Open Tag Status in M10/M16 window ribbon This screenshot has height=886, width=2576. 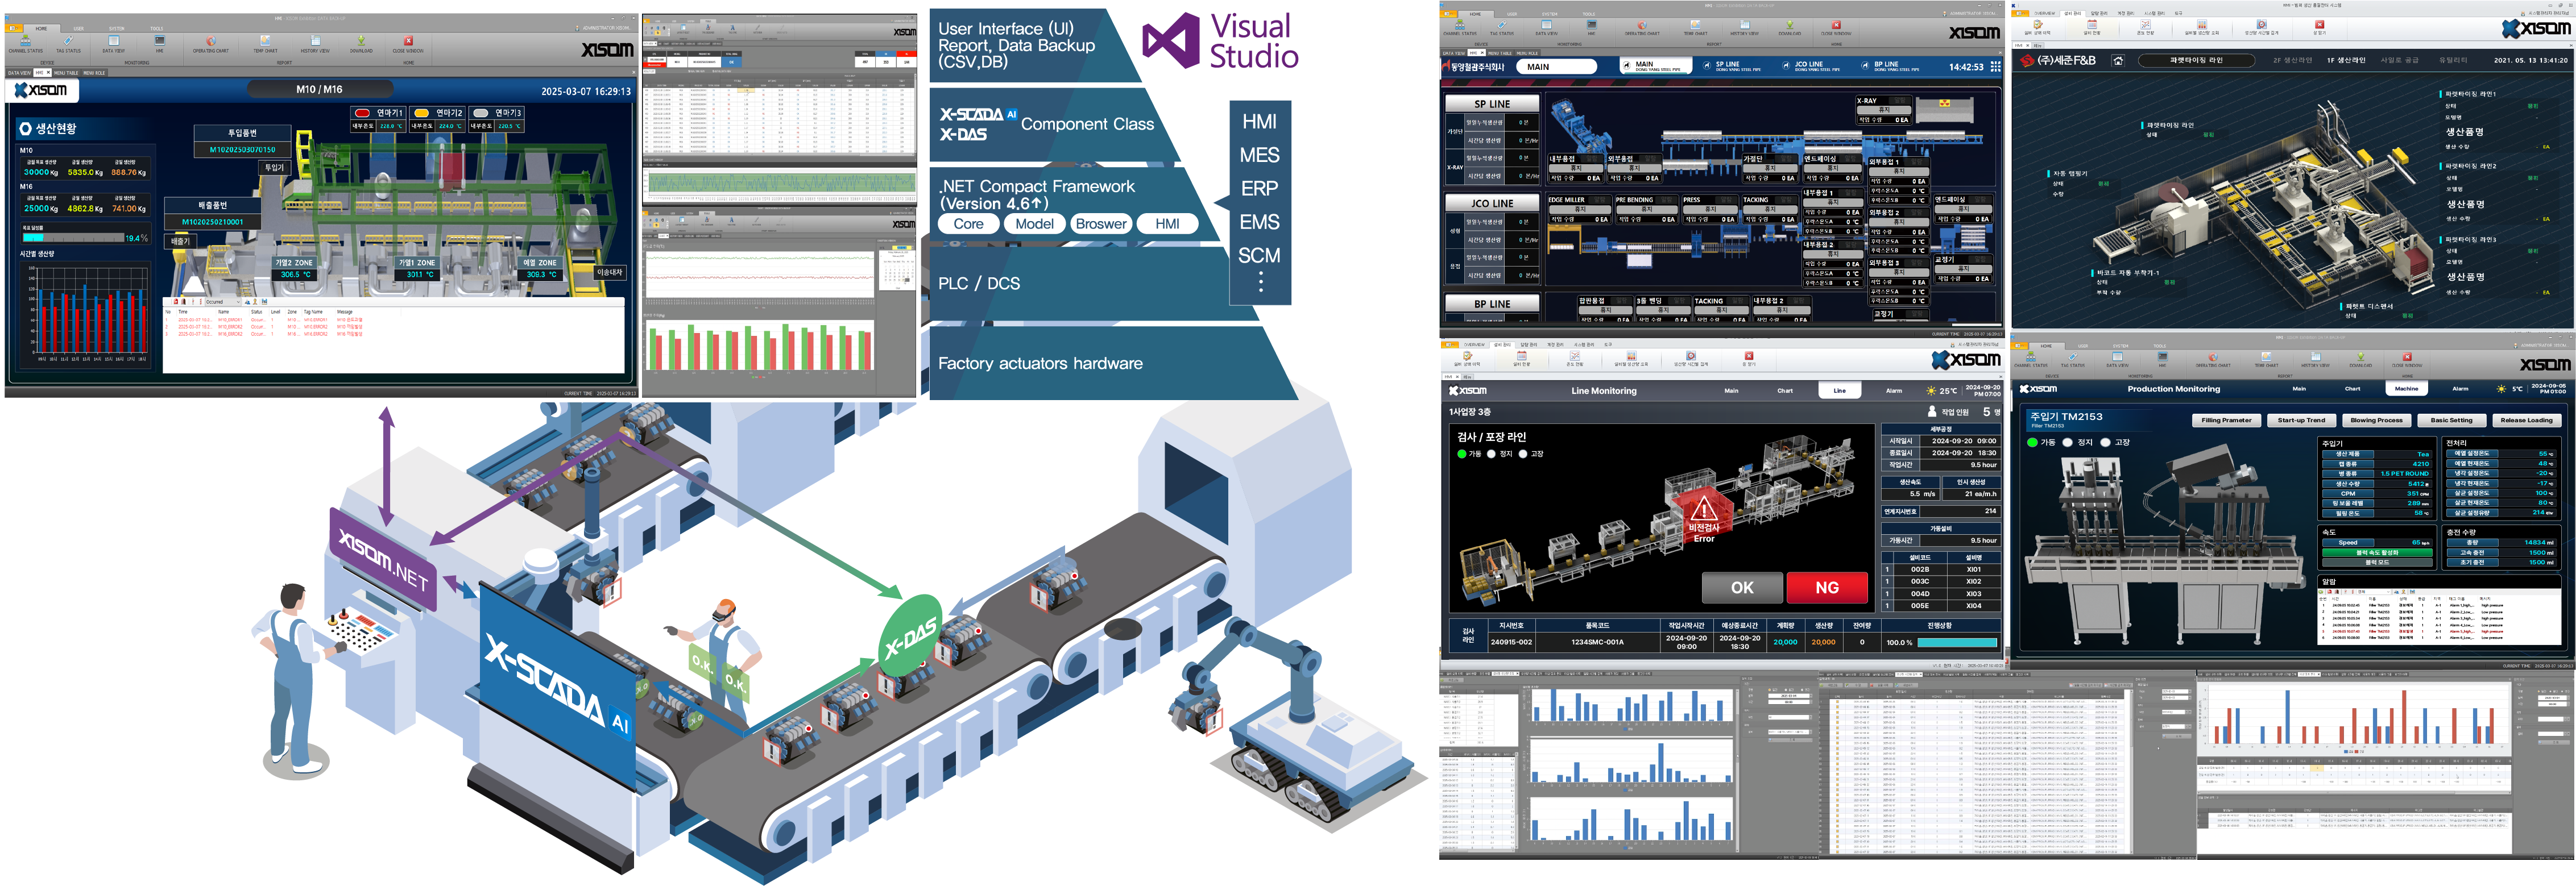[68, 44]
